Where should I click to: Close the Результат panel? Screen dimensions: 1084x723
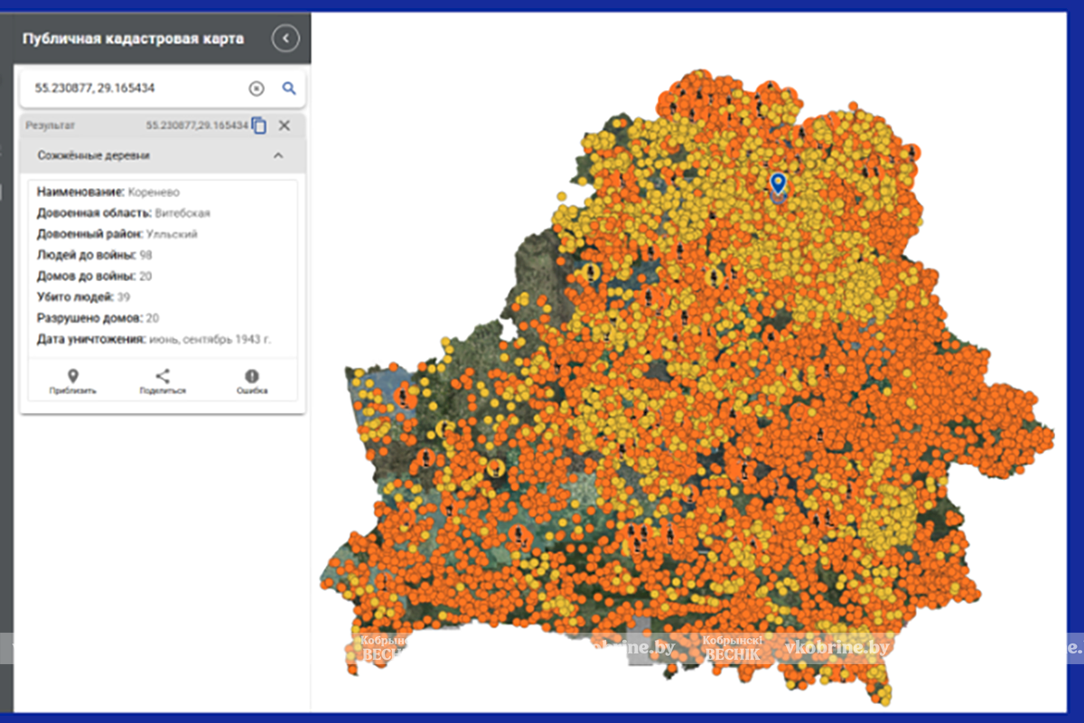tap(285, 126)
